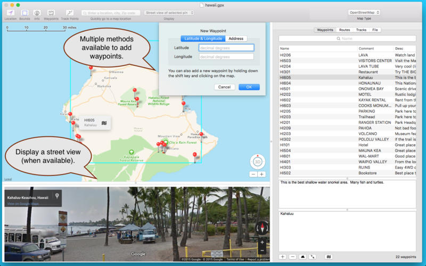The height and width of the screenshot is (266, 426).
Task: Click the elevation mountain icon below list
Action: (302, 256)
